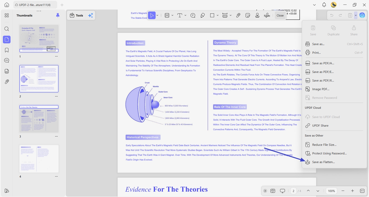
Task: Open the Tools menu button
Action: (77, 15)
